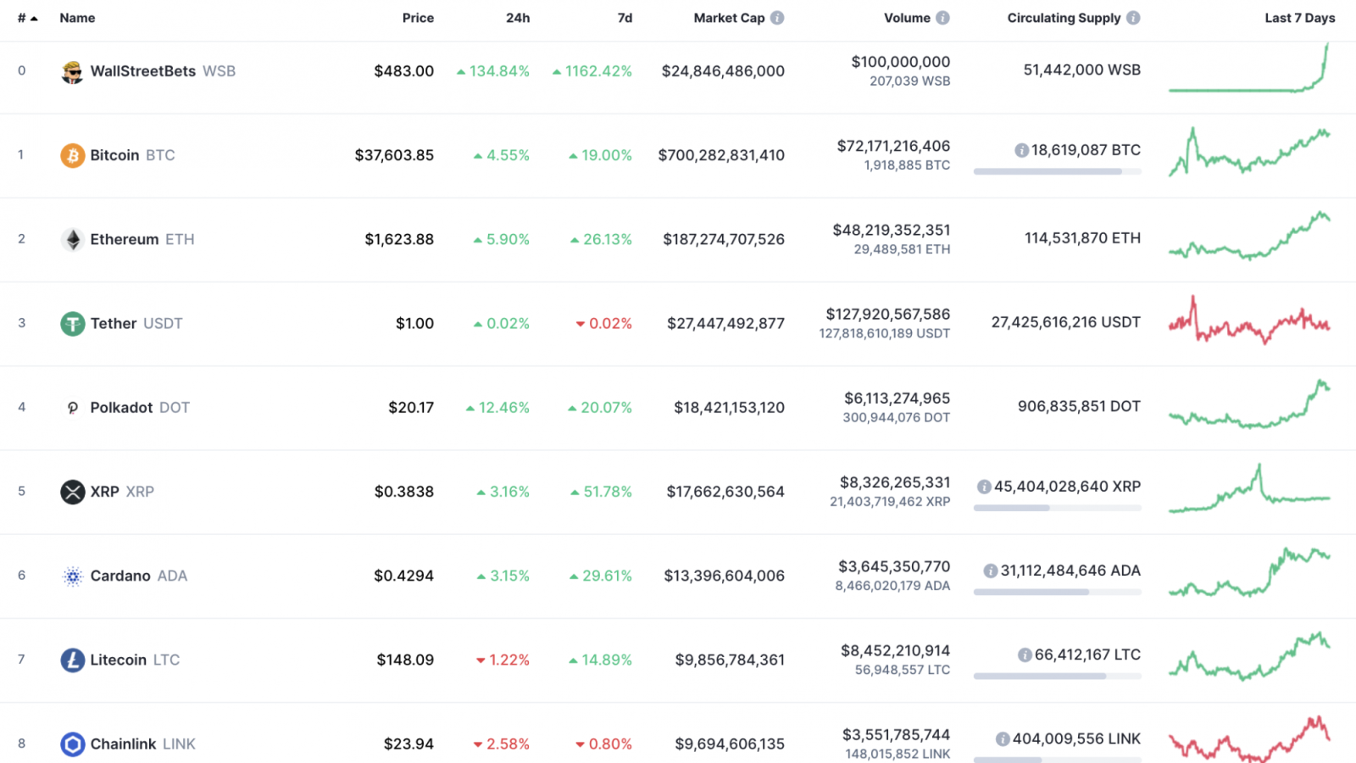This screenshot has height=763, width=1356.
Task: Click the Cardano dotted logo icon
Action: [73, 576]
